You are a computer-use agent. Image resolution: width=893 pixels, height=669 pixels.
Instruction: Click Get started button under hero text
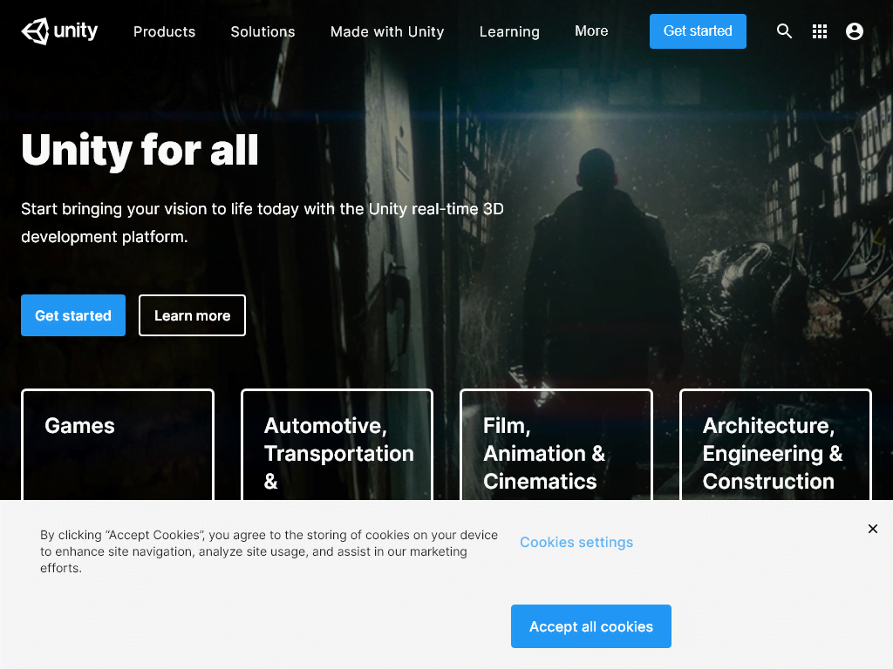pyautogui.click(x=73, y=315)
